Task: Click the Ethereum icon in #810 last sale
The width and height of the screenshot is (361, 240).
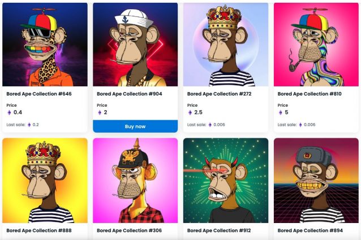Action: click(300, 125)
